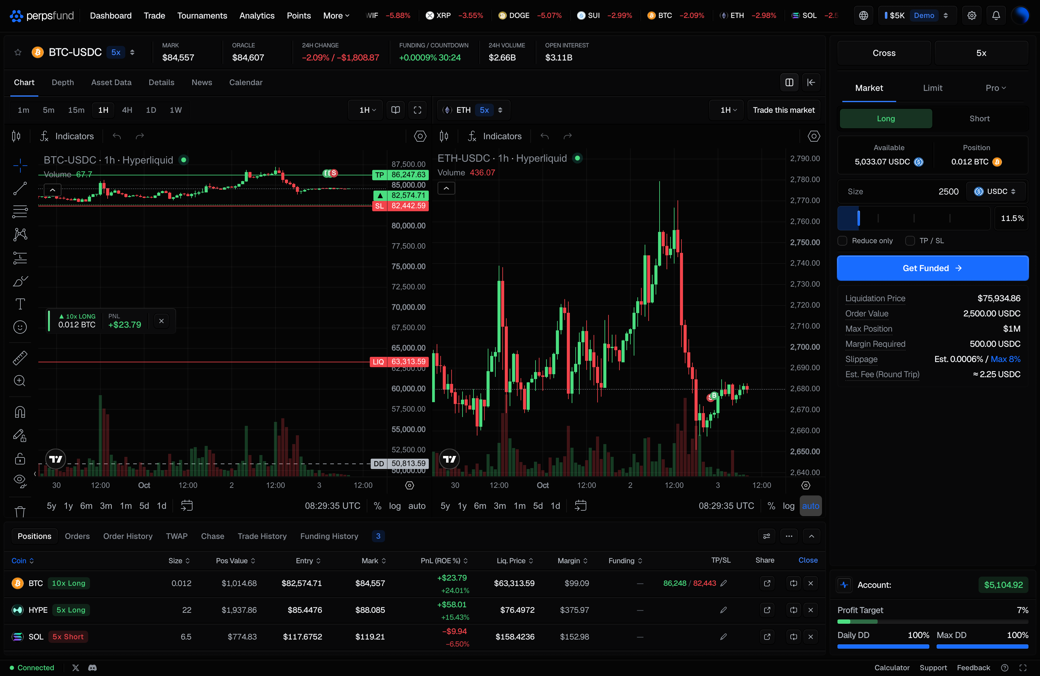The image size is (1040, 676).
Task: Open the notifications bell
Action: point(996,16)
